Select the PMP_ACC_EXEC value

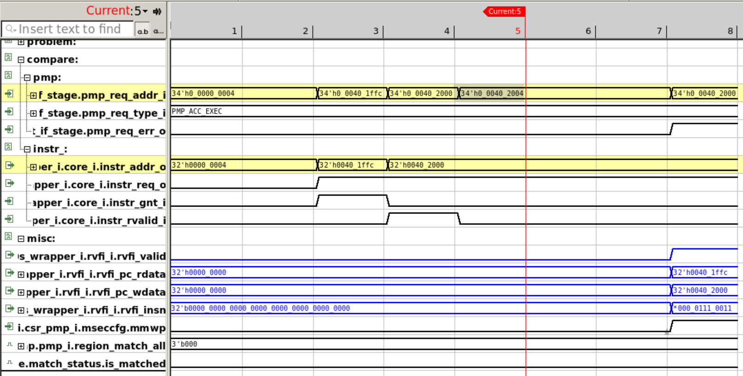[x=197, y=112]
